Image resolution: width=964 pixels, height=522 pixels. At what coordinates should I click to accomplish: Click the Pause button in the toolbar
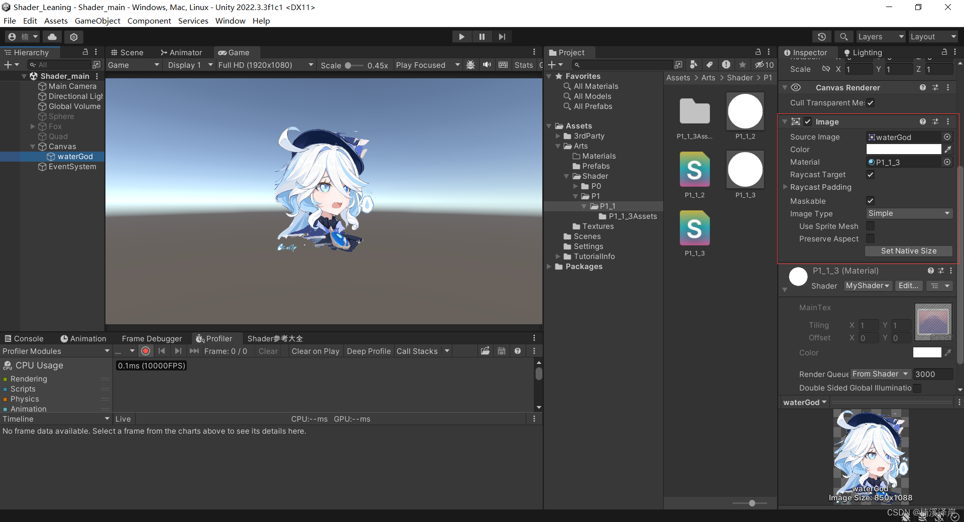[x=482, y=37]
